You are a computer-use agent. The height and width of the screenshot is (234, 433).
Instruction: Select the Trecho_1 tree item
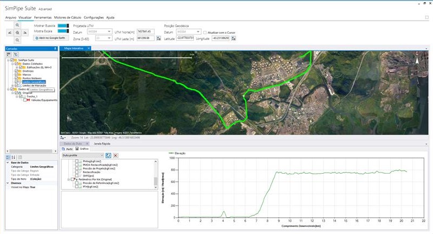tap(32, 97)
